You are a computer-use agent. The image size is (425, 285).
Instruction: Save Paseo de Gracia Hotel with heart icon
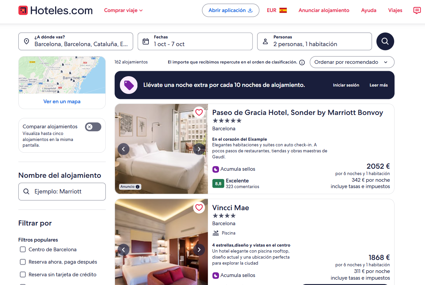click(x=199, y=112)
